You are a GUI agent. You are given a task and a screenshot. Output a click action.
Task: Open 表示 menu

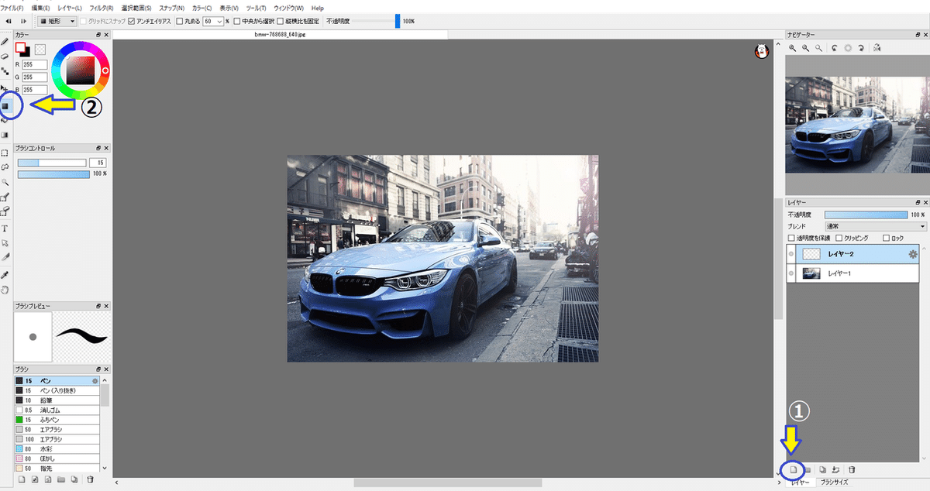click(x=229, y=8)
